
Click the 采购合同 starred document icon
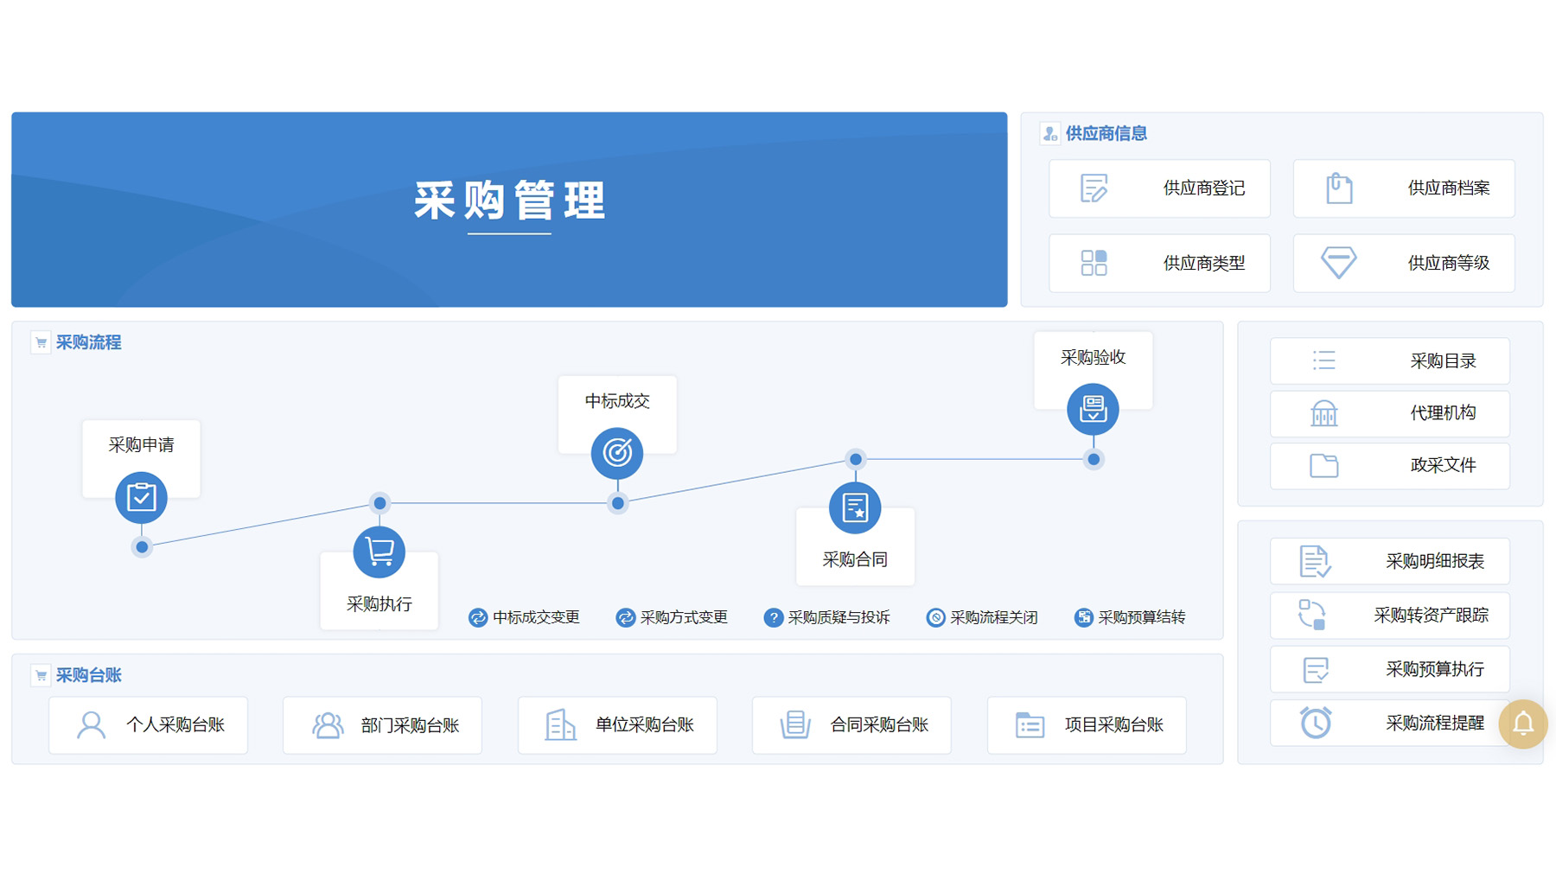pyautogui.click(x=855, y=507)
